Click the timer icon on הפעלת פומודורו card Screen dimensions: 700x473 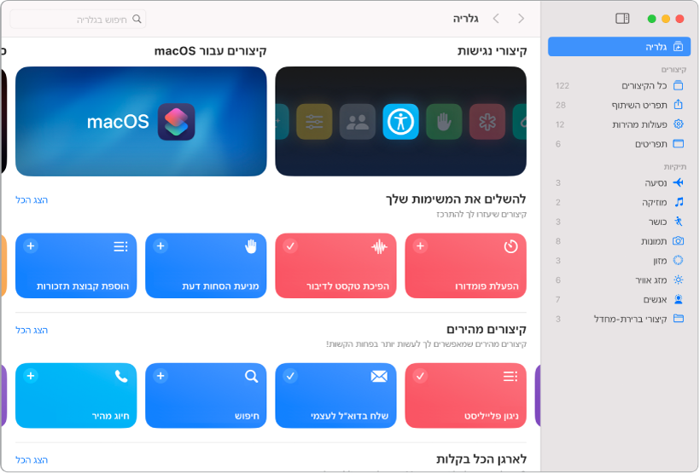pos(510,246)
